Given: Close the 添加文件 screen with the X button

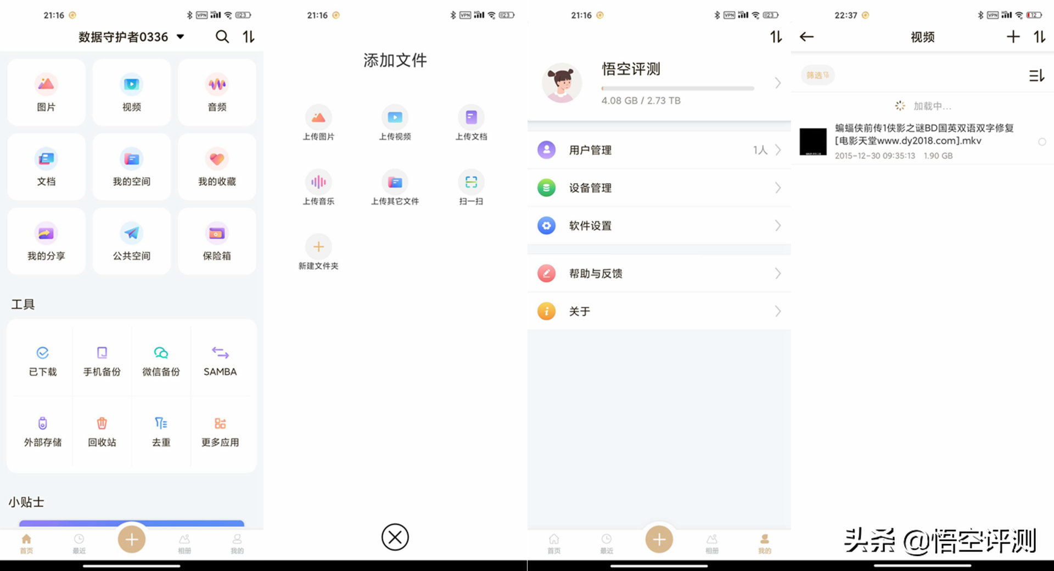Looking at the screenshot, I should click(x=395, y=537).
